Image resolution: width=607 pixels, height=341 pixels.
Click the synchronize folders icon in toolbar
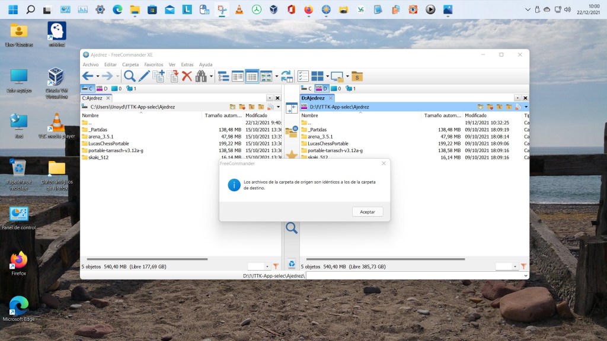(287, 76)
